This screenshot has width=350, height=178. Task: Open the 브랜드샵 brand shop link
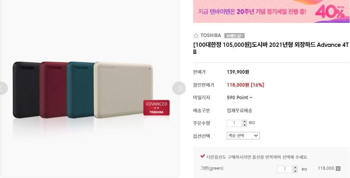pos(234,35)
